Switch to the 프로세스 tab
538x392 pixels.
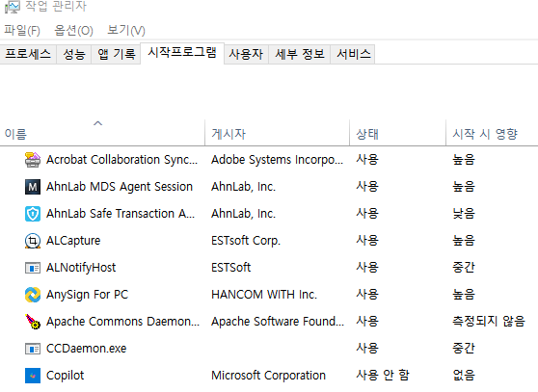28,54
